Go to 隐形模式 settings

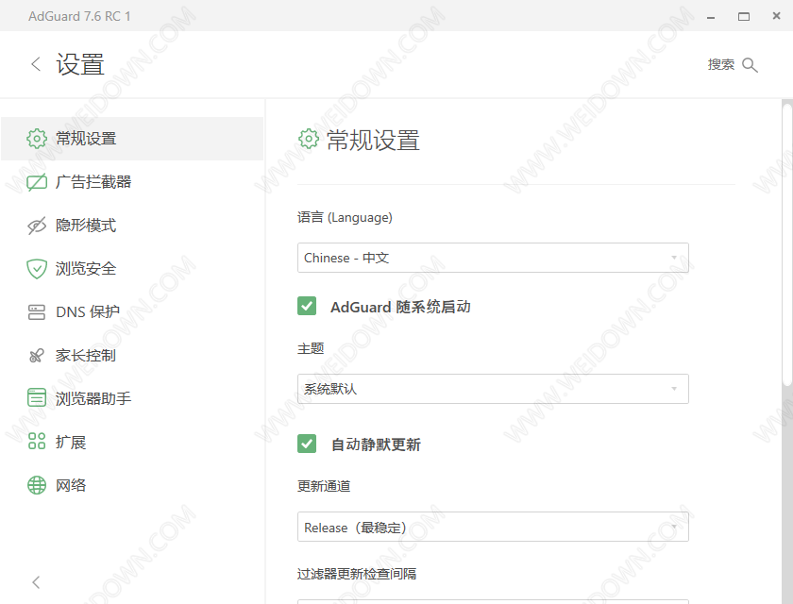tap(132, 226)
